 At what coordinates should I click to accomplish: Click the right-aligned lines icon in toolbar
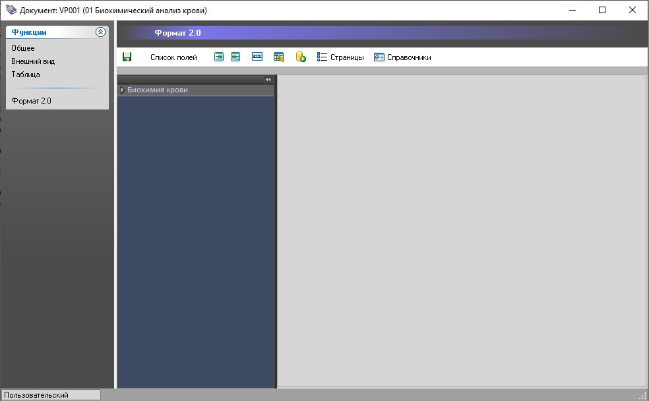[x=219, y=57]
